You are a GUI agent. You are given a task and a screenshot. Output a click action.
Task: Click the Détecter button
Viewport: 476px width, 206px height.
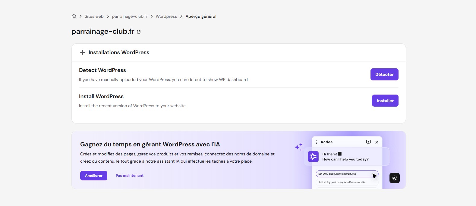(x=384, y=74)
